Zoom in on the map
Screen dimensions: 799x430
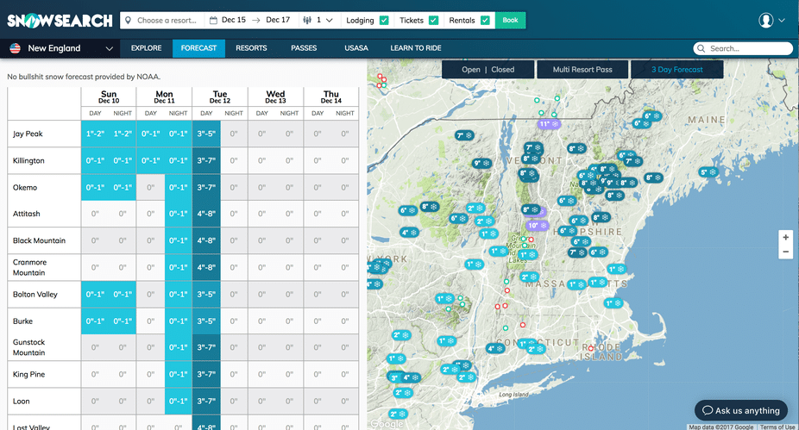[785, 237]
